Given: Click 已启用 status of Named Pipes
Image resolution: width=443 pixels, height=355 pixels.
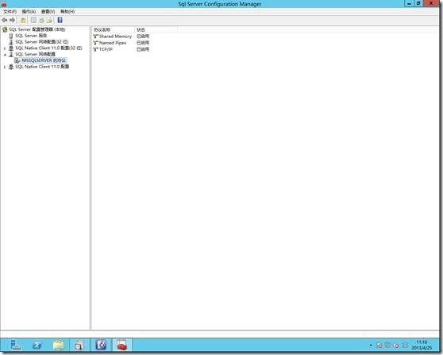Looking at the screenshot, I should pos(143,43).
